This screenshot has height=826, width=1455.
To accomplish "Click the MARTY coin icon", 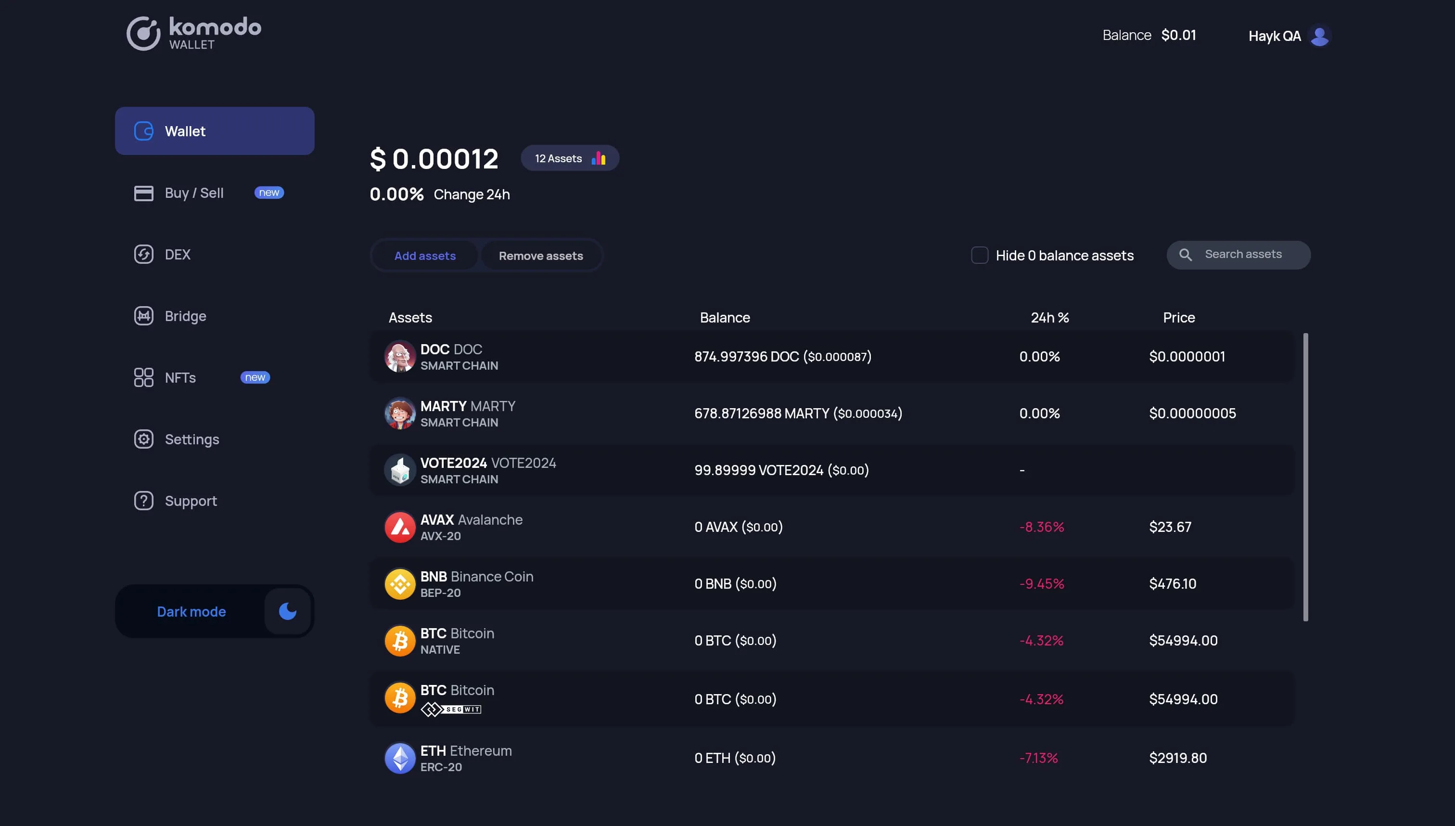I will (400, 413).
